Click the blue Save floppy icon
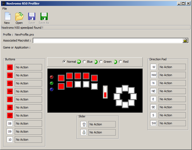 pos(32,16)
